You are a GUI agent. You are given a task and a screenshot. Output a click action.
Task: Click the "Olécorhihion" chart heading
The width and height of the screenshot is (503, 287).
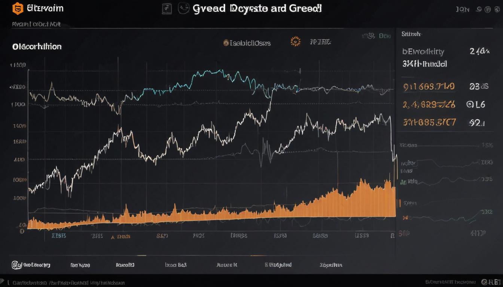click(37, 47)
